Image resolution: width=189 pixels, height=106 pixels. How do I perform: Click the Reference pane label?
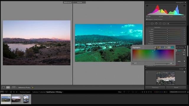pos(68,2)
